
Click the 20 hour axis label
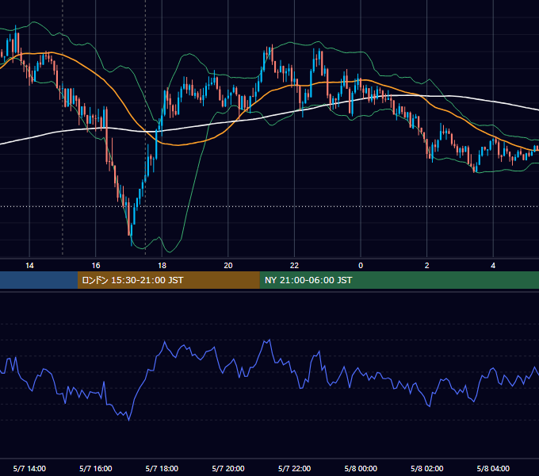(228, 266)
